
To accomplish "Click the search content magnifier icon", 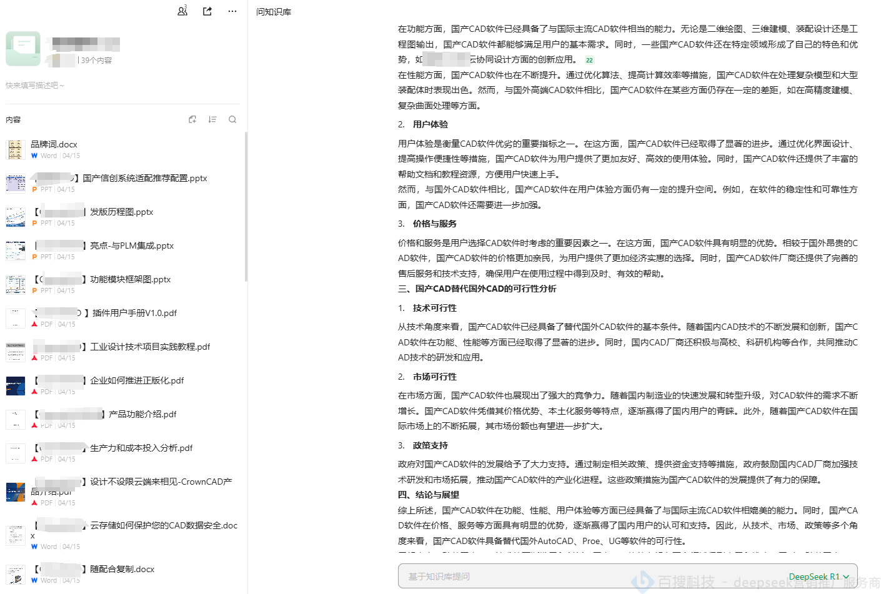I will pos(232,119).
